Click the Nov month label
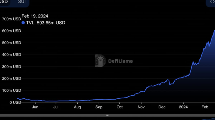 click(141, 107)
